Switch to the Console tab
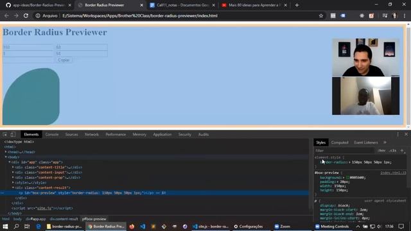This screenshot has height=231, width=411. pos(52,134)
